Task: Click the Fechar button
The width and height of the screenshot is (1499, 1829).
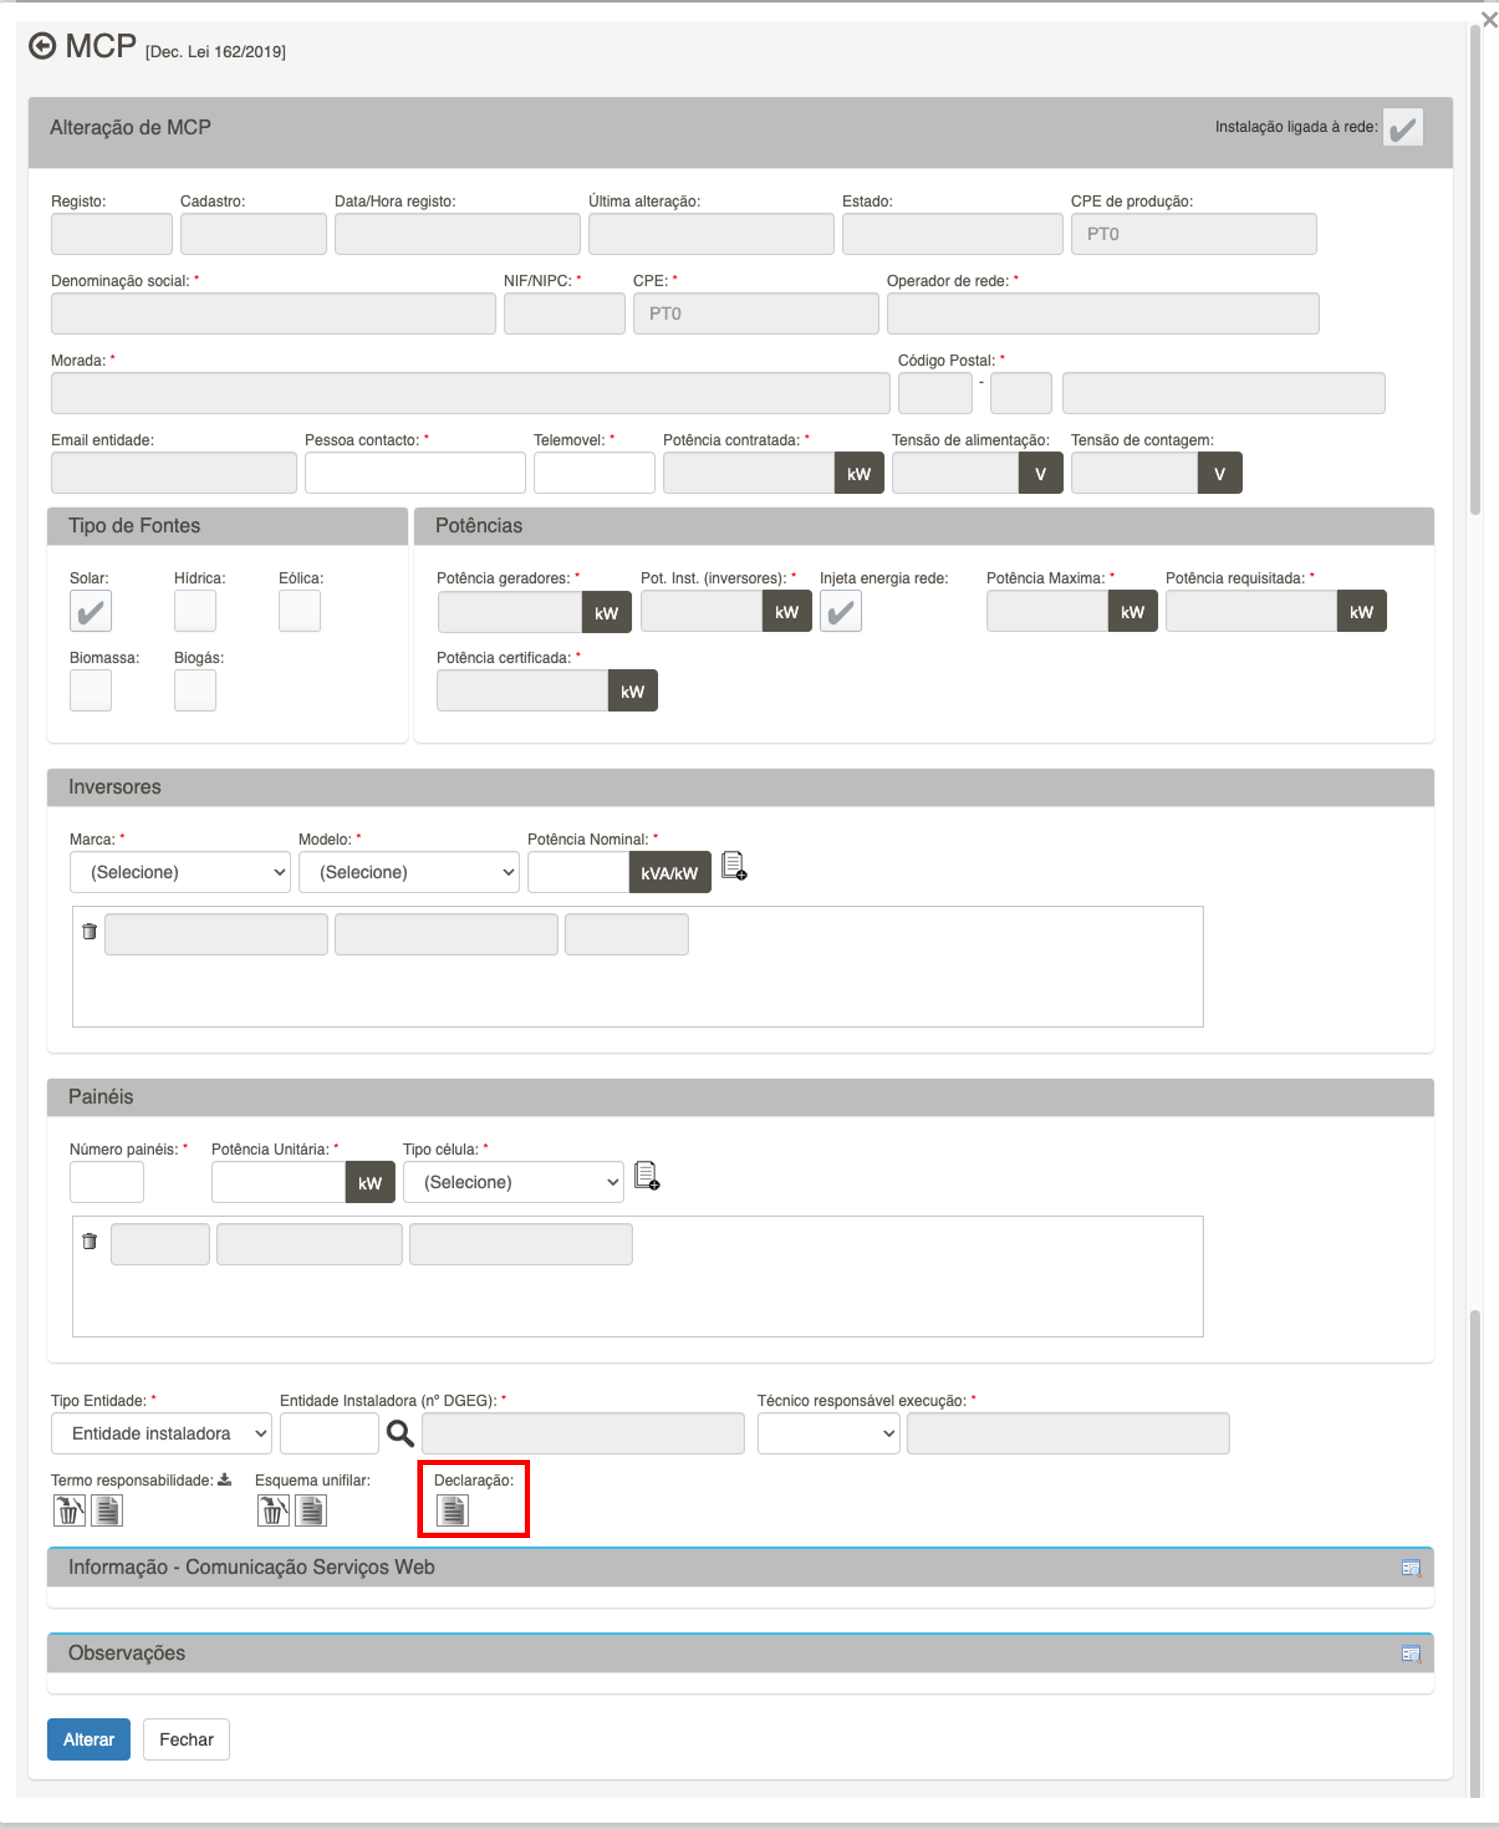Action: (x=186, y=1739)
